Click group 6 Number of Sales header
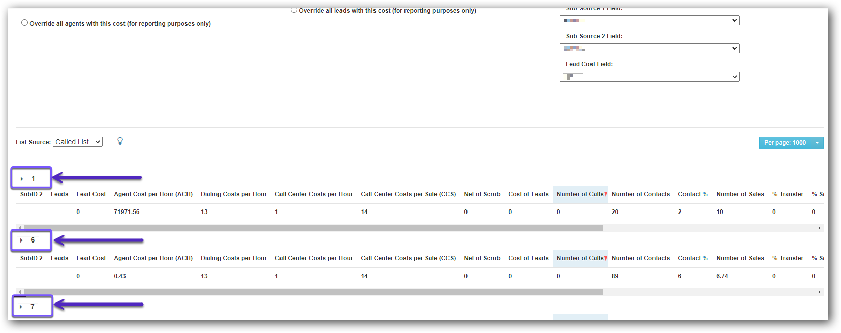 (x=740, y=258)
